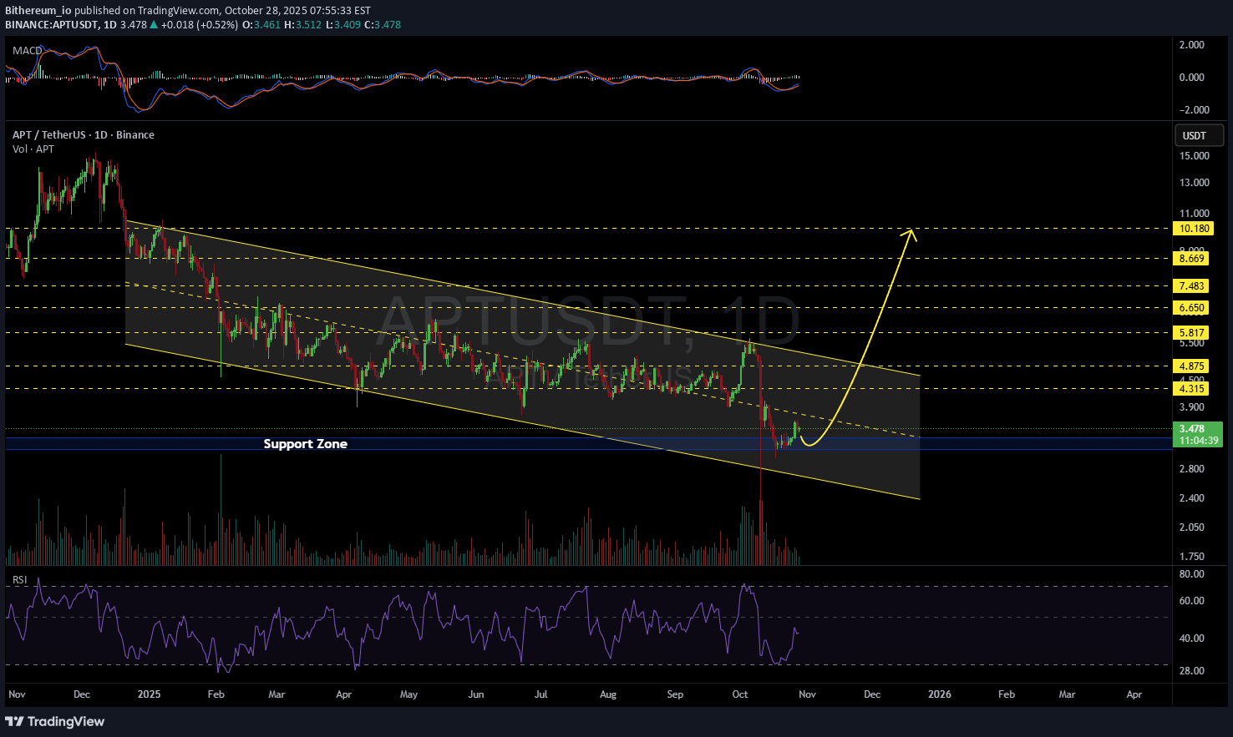Click the 4.875 price level label
1233x737 pixels.
point(1193,366)
